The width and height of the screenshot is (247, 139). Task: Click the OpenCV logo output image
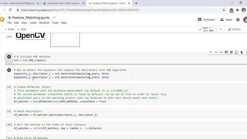point(30,36)
